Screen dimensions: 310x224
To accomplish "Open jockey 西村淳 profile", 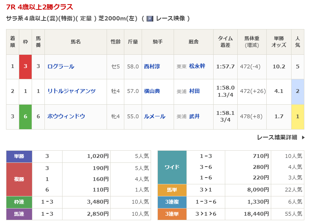I will (152, 66).
